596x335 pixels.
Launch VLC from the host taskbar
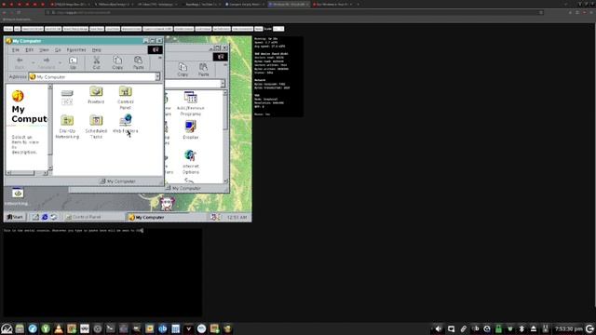click(x=59, y=328)
